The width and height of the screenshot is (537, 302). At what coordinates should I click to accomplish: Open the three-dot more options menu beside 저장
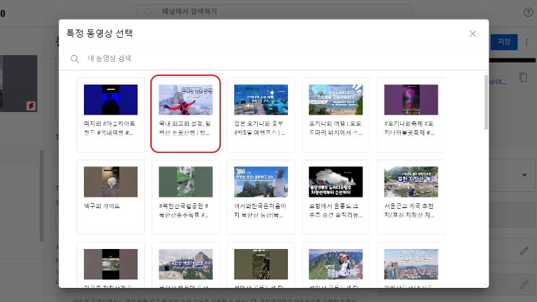tap(526, 42)
